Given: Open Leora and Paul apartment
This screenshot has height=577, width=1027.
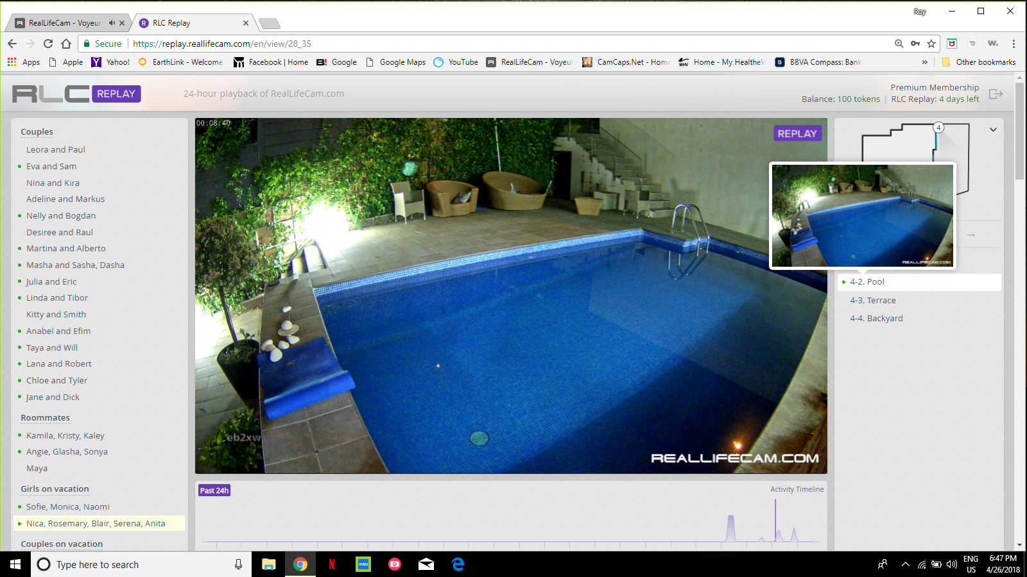Looking at the screenshot, I should pyautogui.click(x=56, y=150).
